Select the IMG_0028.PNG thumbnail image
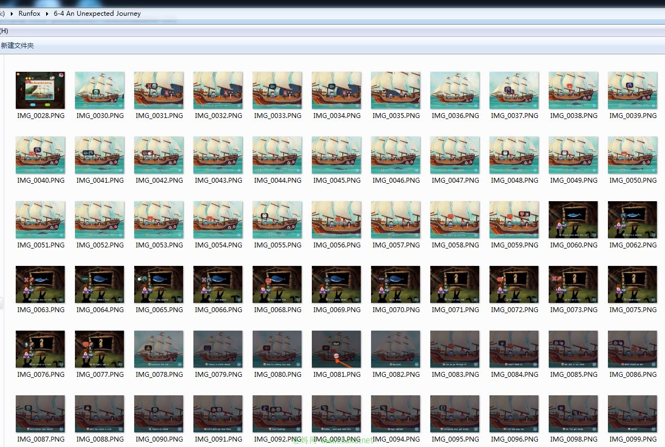The width and height of the screenshot is (665, 447). pos(40,90)
